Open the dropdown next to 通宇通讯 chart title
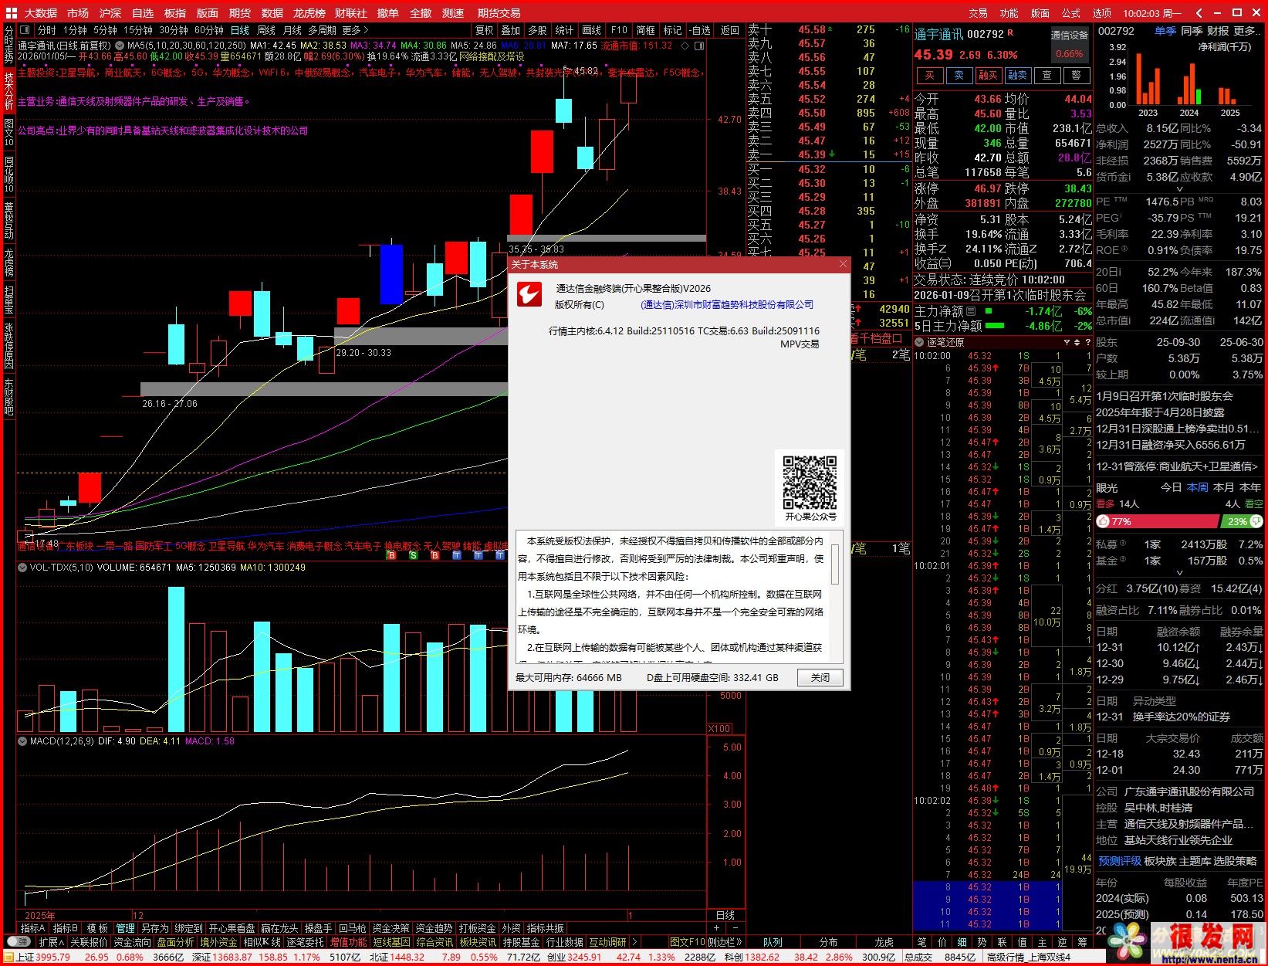The width and height of the screenshot is (1268, 966). (120, 46)
